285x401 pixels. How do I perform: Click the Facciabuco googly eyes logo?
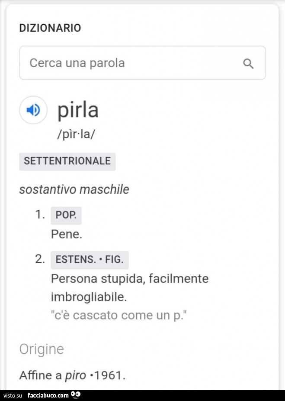click(76, 395)
